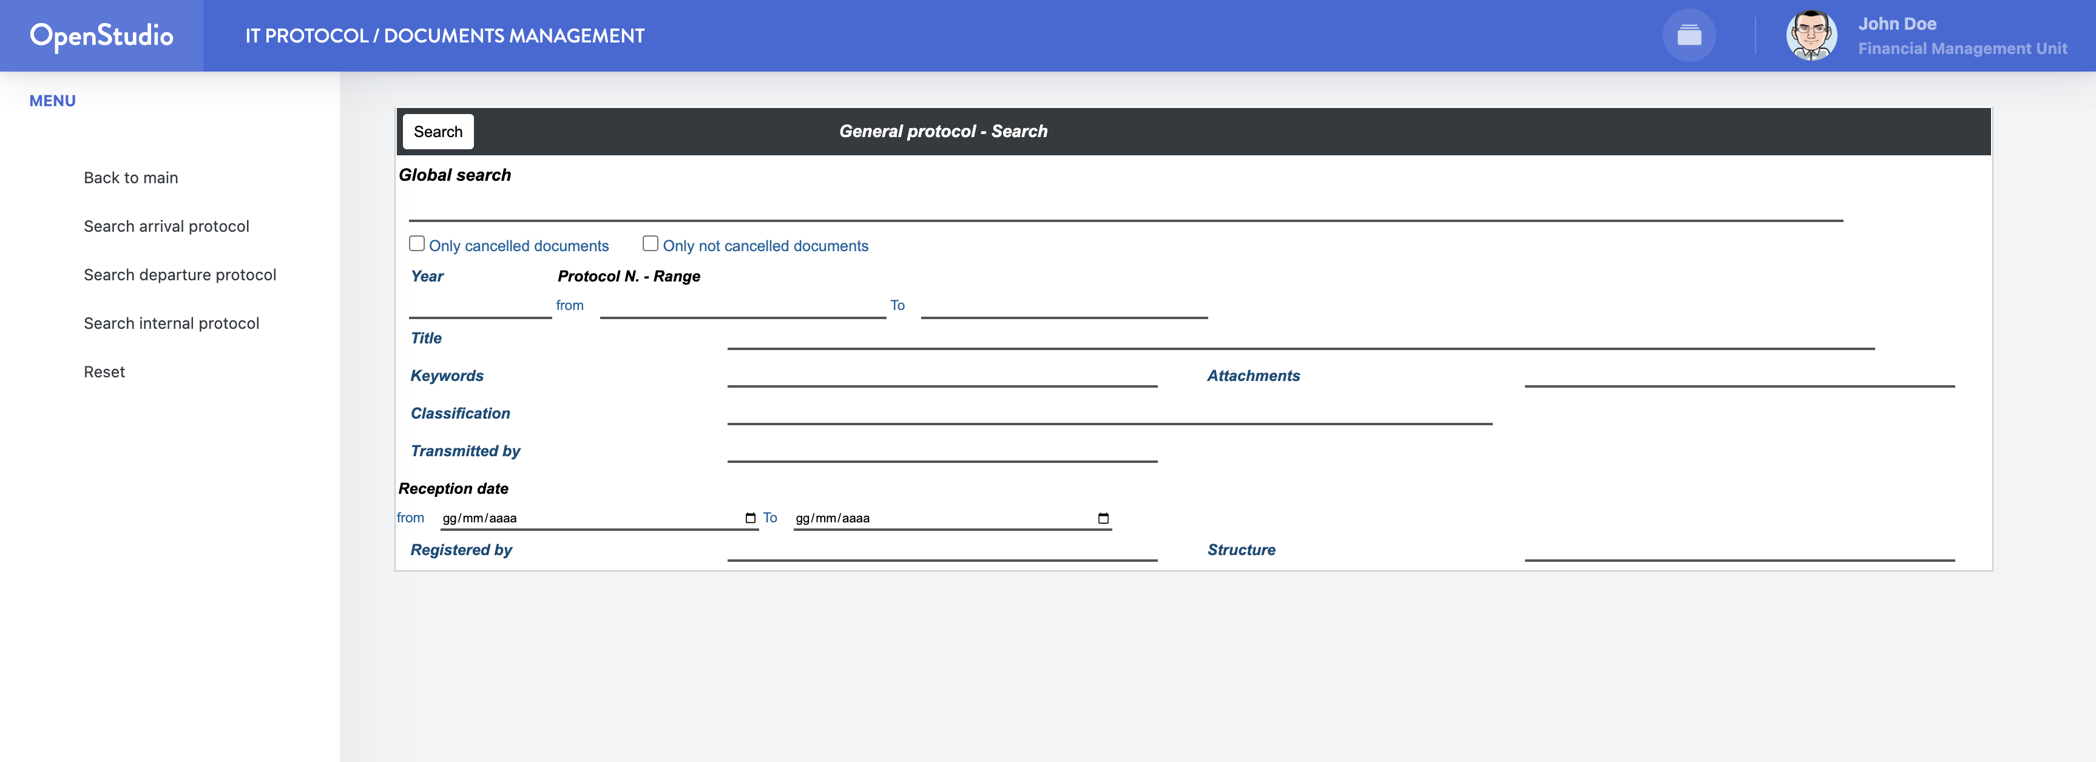The width and height of the screenshot is (2096, 762).
Task: Click Protocol N. range To field
Action: point(1064,306)
